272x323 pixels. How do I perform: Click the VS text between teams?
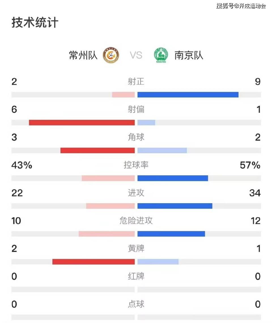[136, 55]
